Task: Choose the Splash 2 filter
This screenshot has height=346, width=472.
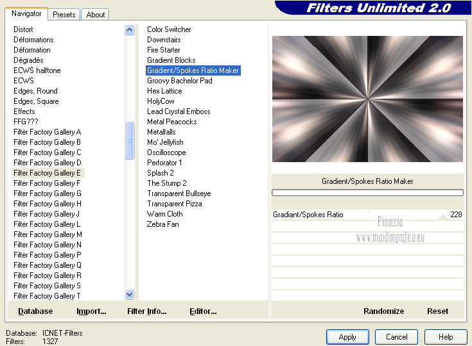Action: click(x=160, y=173)
